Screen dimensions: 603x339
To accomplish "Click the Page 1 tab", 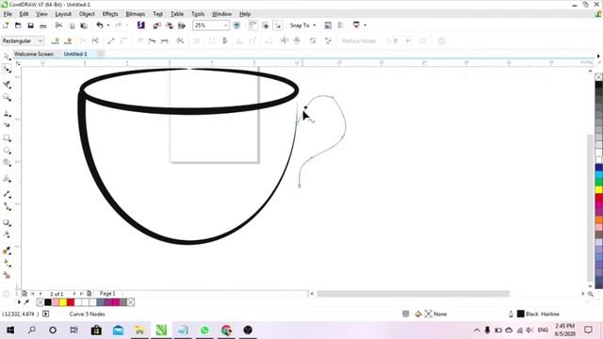I will [107, 293].
